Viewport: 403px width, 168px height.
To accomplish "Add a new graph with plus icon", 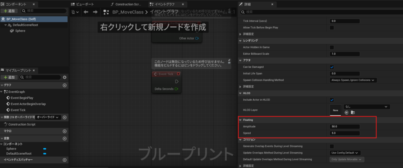I will tap(65, 85).
